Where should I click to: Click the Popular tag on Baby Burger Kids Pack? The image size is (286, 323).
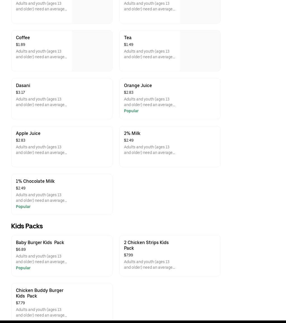pyautogui.click(x=23, y=268)
